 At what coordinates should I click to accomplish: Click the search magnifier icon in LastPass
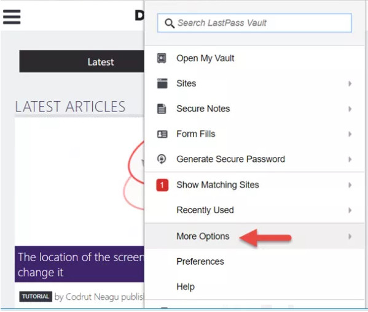pyautogui.click(x=170, y=23)
